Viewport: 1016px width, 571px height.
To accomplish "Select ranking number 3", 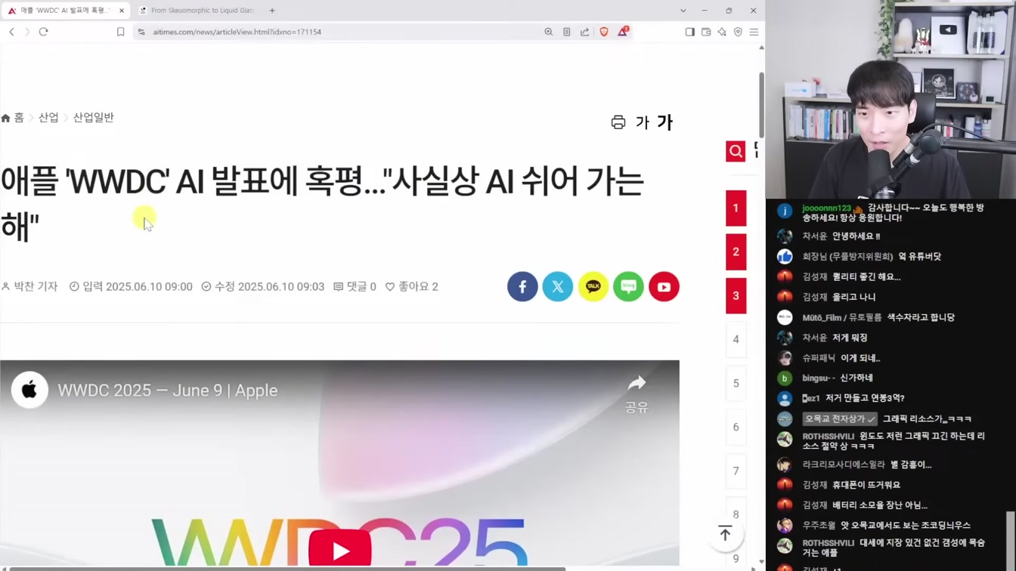I will (736, 296).
